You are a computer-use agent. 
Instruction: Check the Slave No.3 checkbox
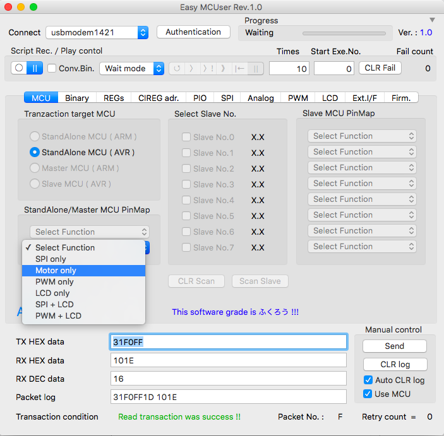[186, 184]
